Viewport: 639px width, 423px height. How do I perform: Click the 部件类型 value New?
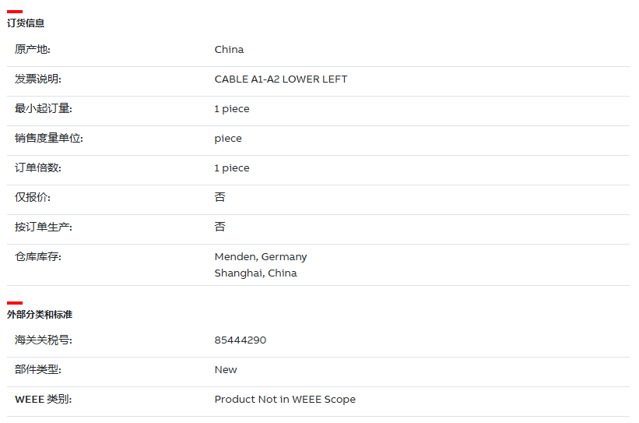[x=226, y=370]
